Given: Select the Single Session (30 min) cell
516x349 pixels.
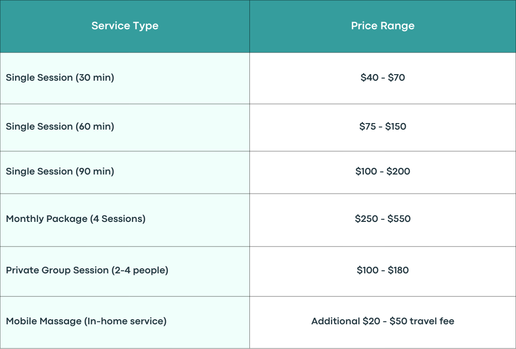Looking at the screenshot, I should point(125,78).
